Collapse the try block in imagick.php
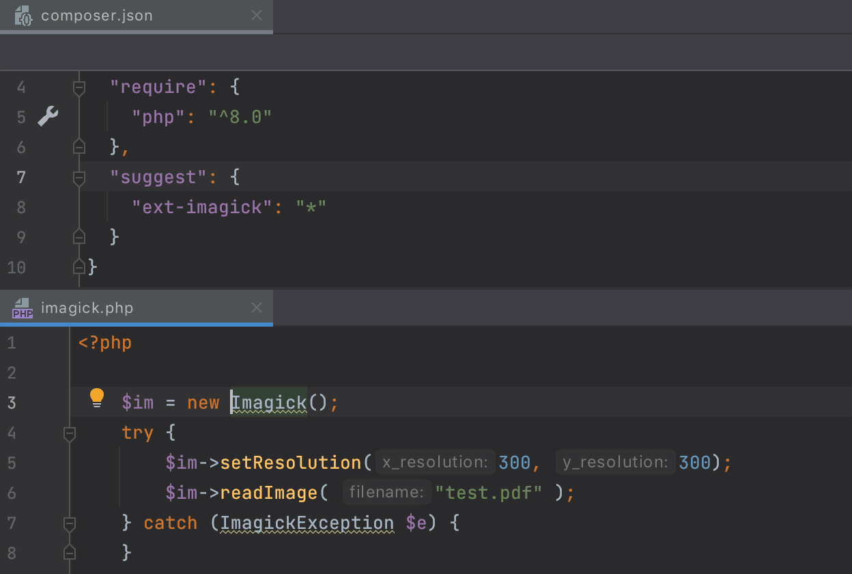The width and height of the screenshot is (852, 574). (68, 432)
